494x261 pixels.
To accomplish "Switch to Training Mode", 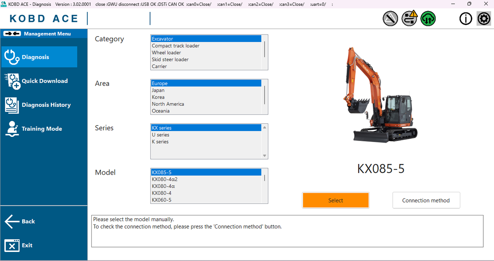I will tap(42, 129).
